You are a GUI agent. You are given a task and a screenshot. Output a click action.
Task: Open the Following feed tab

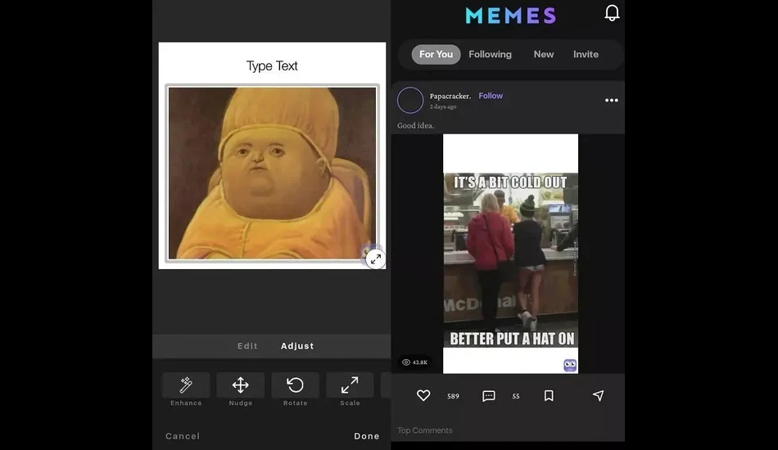coord(490,54)
